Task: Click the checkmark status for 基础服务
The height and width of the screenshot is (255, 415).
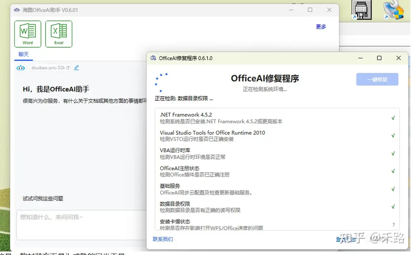Action: [393, 189]
